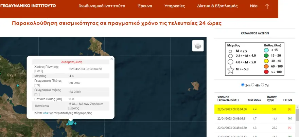This screenshot has height=137, width=299.
Task: Open the Γεωδυναμικό Ινστιτούτο menu
Action: point(102,6)
